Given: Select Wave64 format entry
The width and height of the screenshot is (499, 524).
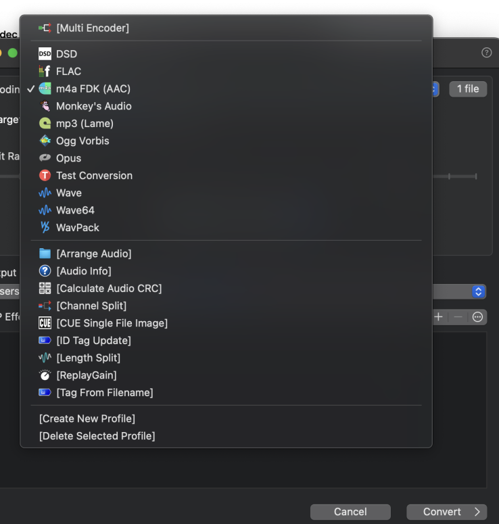Looking at the screenshot, I should pyautogui.click(x=226, y=210).
